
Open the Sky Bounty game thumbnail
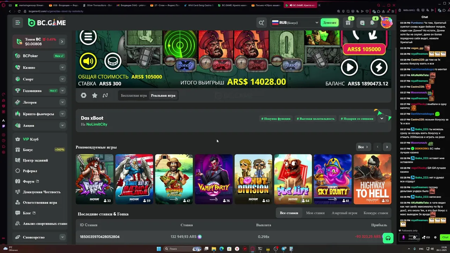point(333,179)
